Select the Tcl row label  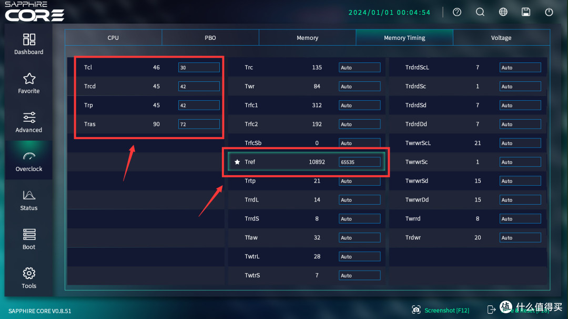[x=88, y=67]
